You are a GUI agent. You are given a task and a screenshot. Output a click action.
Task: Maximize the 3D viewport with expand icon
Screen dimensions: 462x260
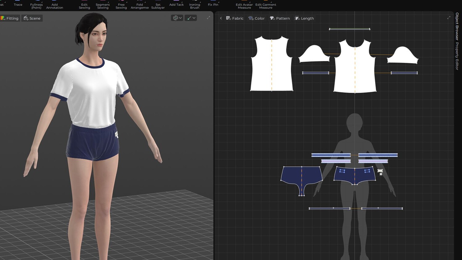click(209, 18)
